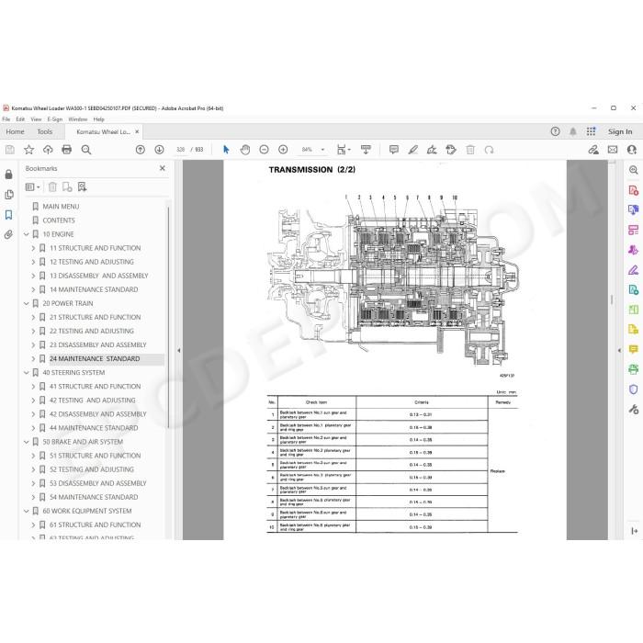This screenshot has height=643, width=643.
Task: Open Comment tool in right pane
Action: (x=633, y=349)
